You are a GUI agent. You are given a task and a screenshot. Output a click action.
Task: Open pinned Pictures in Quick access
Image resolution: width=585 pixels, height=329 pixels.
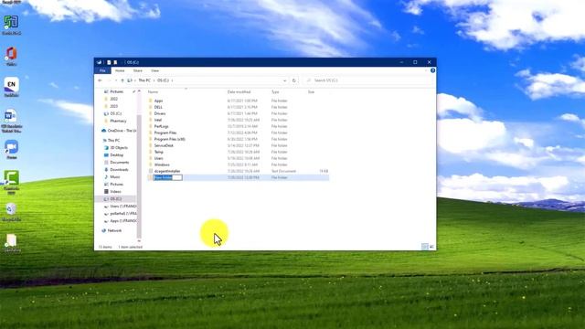point(116,91)
